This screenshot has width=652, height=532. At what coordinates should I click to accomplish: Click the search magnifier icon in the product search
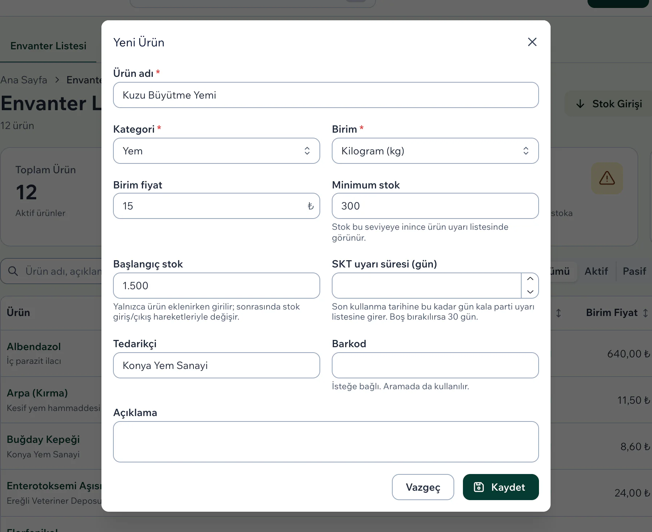[x=13, y=271]
